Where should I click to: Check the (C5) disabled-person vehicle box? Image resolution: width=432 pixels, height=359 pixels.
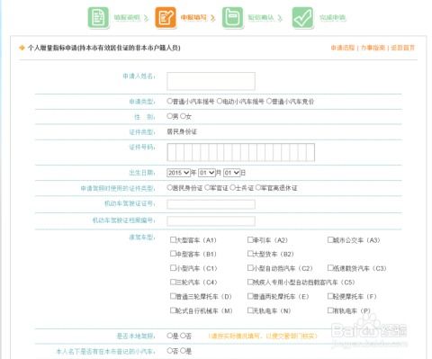tap(250, 282)
